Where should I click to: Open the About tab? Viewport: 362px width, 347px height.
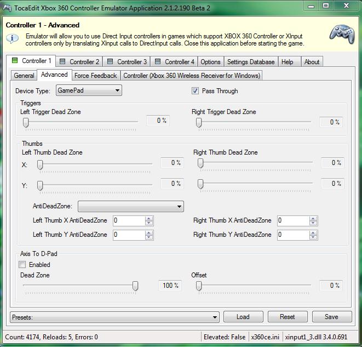312,62
